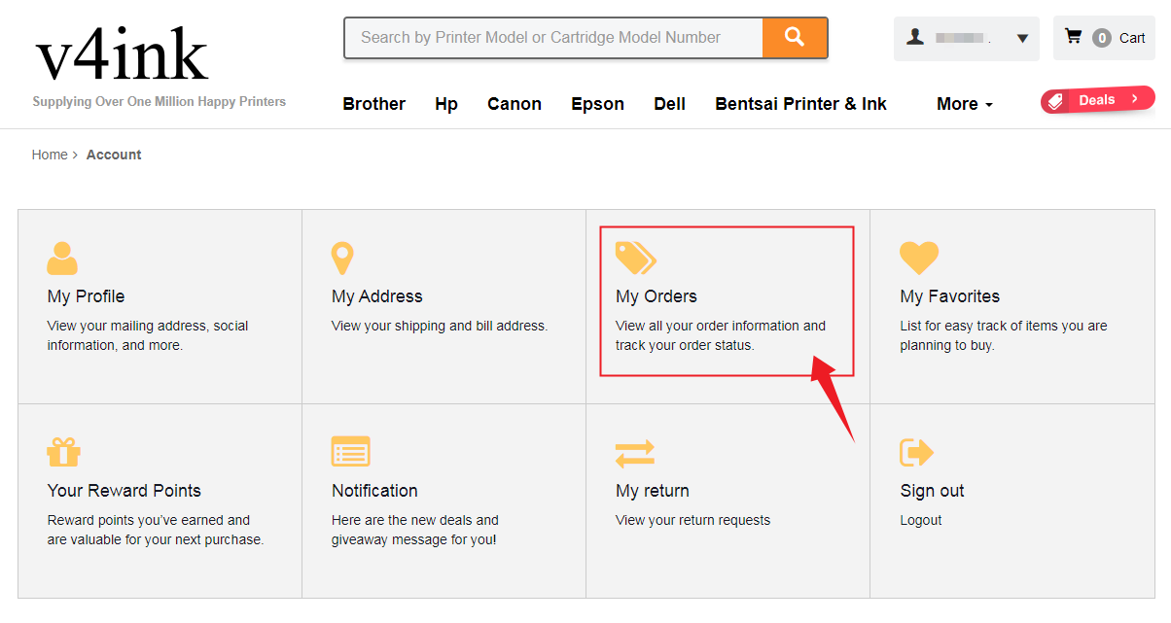Go to Home breadcrumb link
This screenshot has width=1171, height=623.
(50, 155)
